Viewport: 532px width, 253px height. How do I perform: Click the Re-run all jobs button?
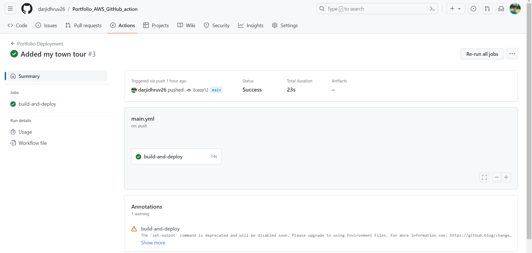click(x=482, y=54)
